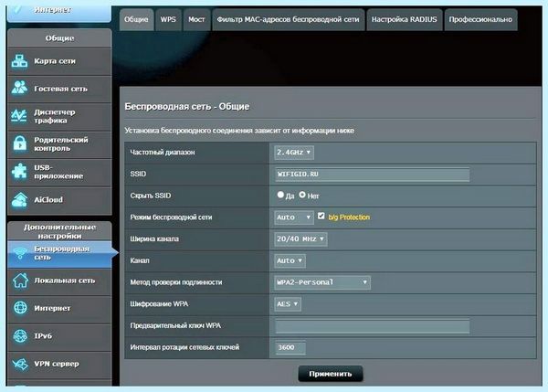Switch to the Общие tab
Viewport: 548px width, 392px height.
click(x=136, y=19)
